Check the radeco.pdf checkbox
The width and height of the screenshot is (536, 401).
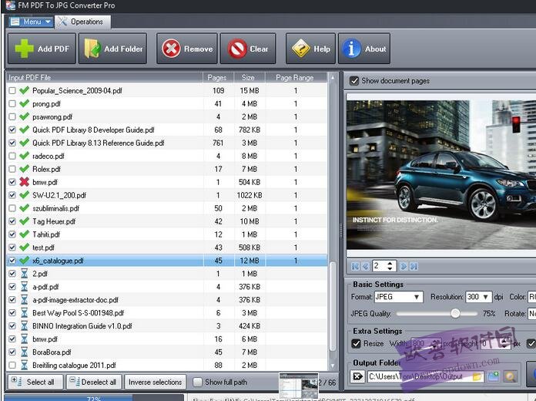[12, 156]
